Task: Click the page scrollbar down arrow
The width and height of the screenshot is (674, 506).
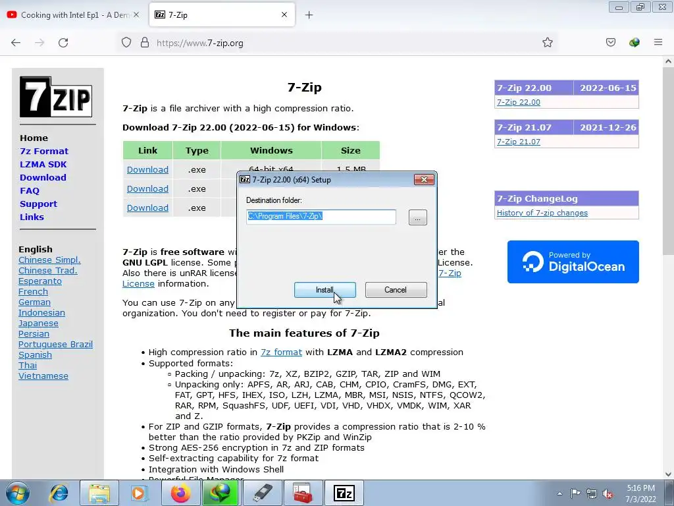Action: 668,474
